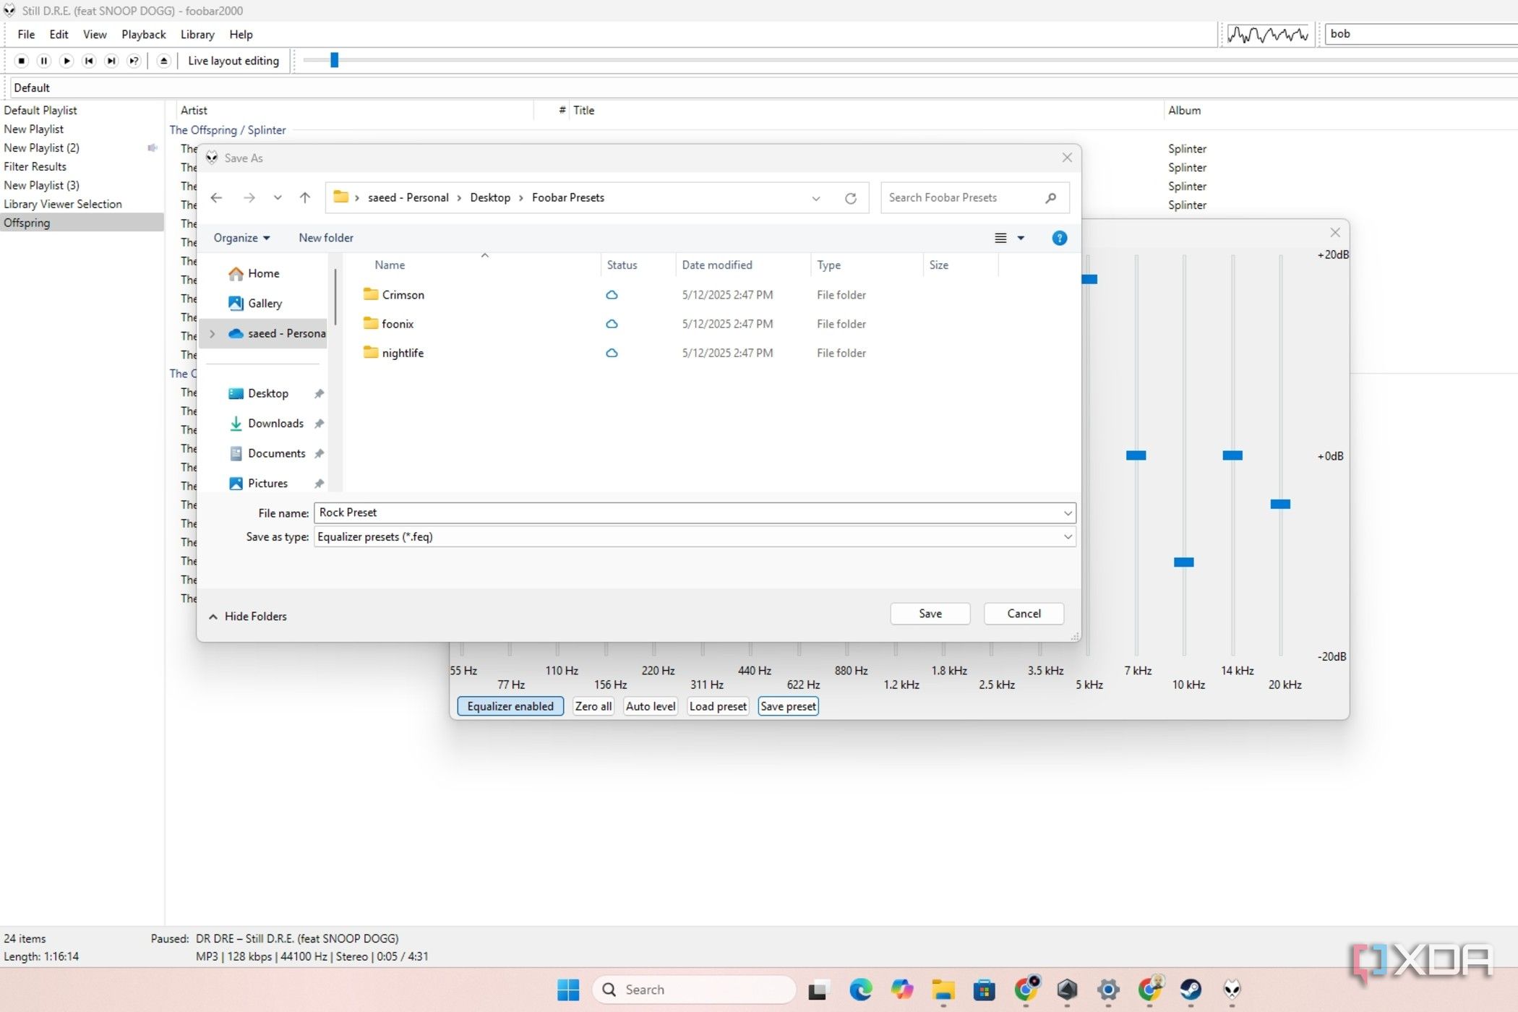Open view options dropdown arrow
This screenshot has width=1518, height=1012.
[x=1021, y=238]
